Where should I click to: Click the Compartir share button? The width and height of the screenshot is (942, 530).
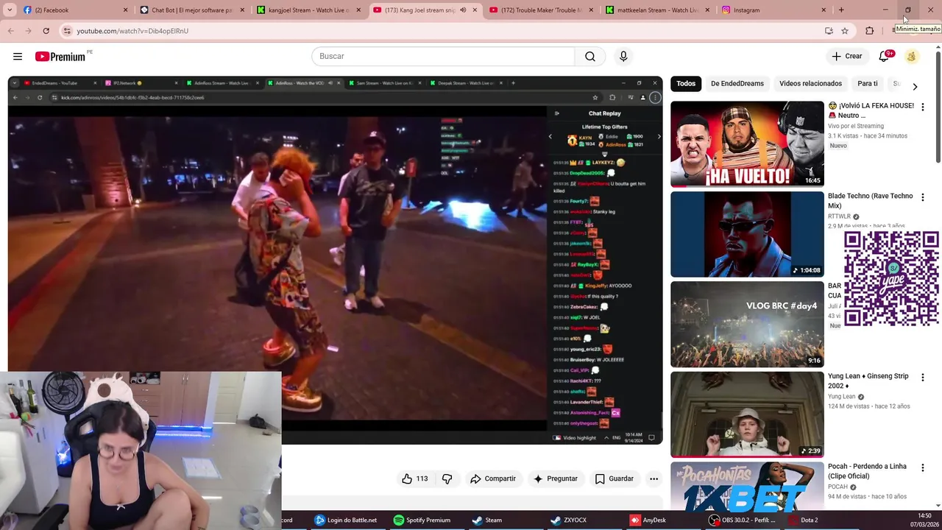point(493,478)
